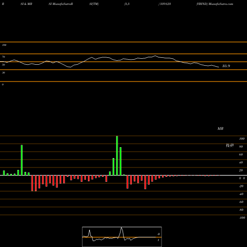The height and width of the screenshot is (247, 247).
Task: Click the ')539123' code in header
Action: (x=165, y=4)
